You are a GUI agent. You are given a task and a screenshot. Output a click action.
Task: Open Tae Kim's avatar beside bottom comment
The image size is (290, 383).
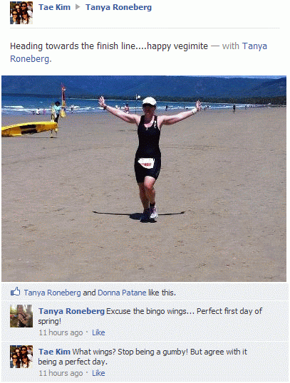(x=21, y=357)
